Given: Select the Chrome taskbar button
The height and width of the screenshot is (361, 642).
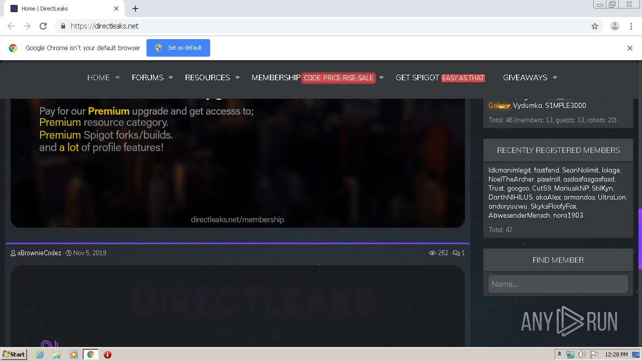Looking at the screenshot, I should click(x=91, y=354).
